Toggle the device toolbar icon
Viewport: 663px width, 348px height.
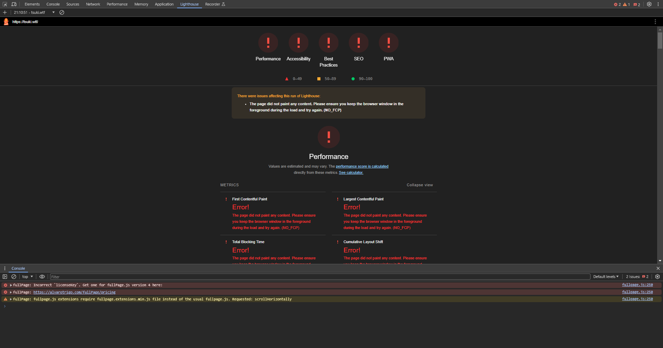[14, 4]
